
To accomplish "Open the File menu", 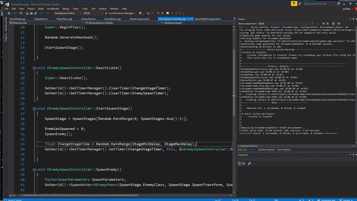I will click(x=7, y=9).
